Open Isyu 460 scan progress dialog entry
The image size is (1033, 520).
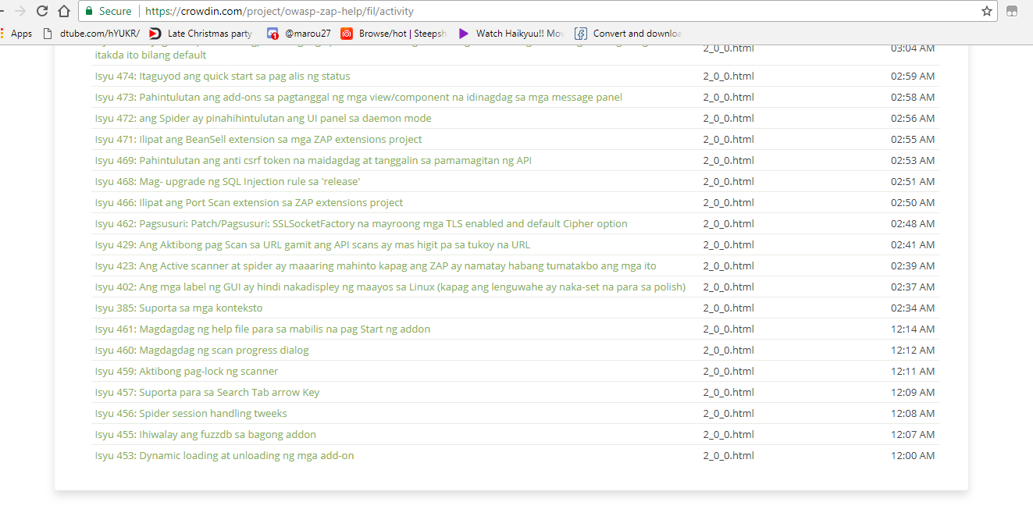(x=202, y=351)
